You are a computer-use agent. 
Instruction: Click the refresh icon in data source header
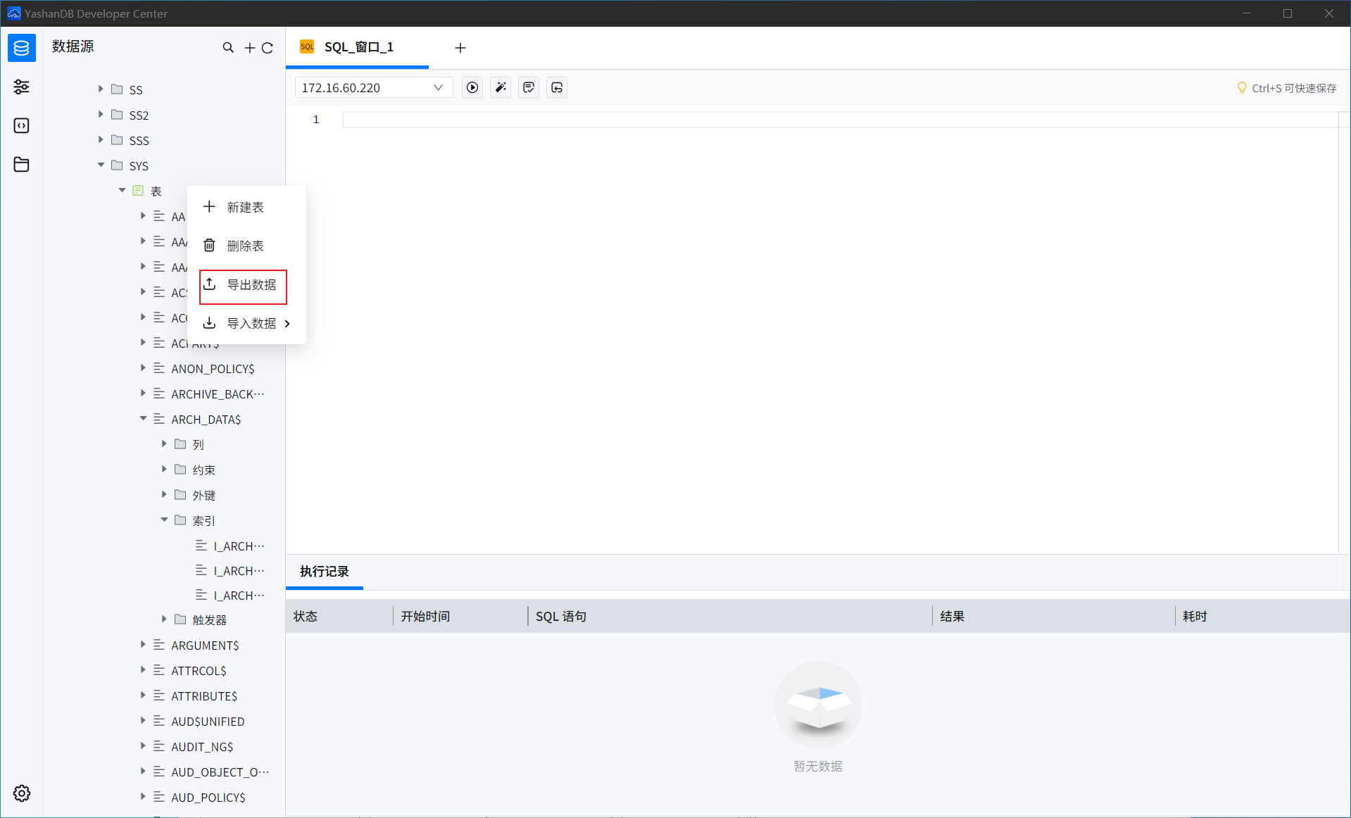(268, 48)
